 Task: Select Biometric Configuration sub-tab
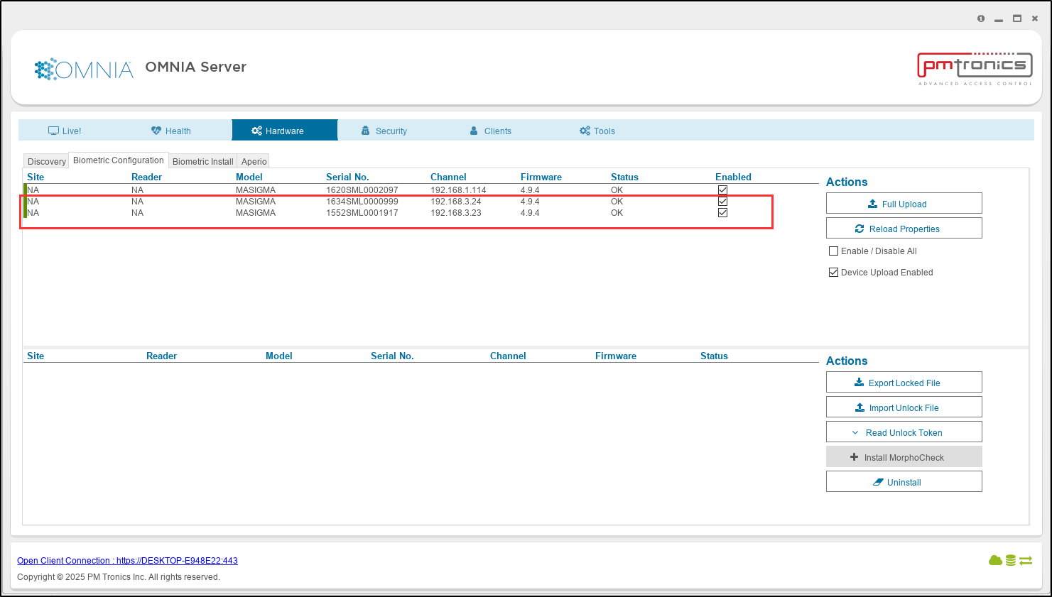tap(119, 160)
